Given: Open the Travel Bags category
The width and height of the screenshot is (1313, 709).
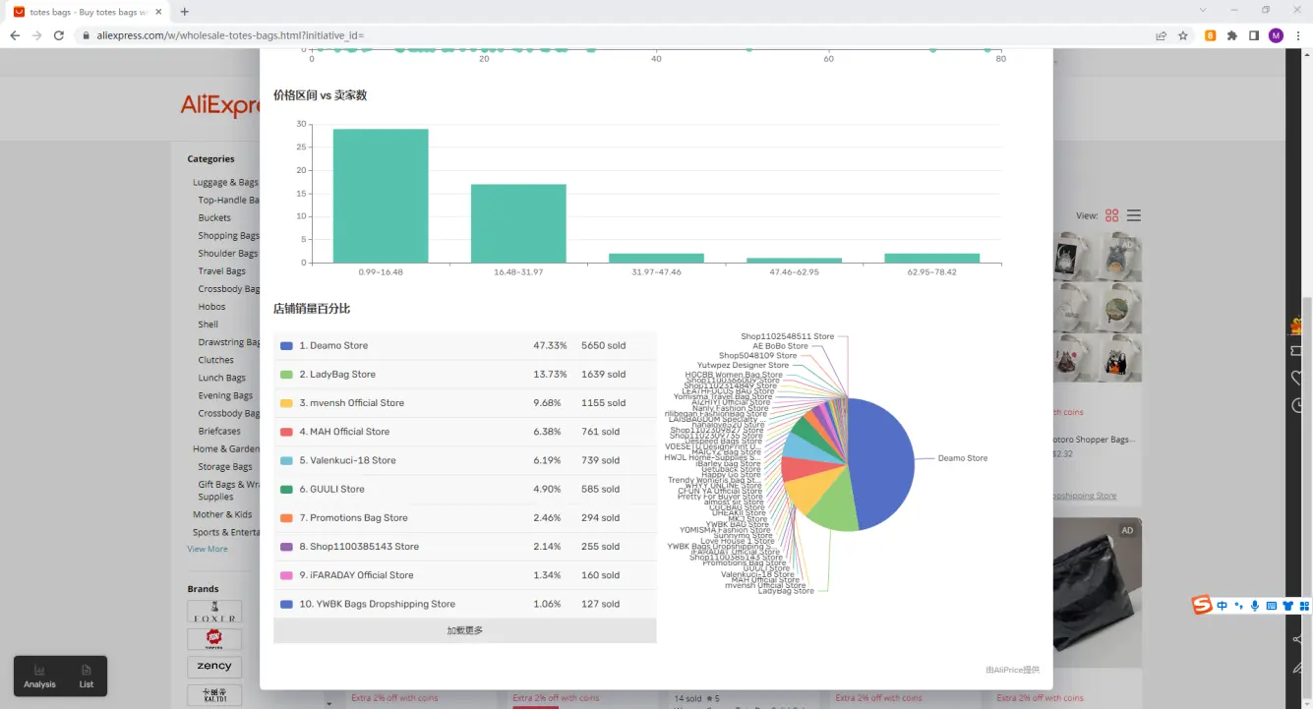Looking at the screenshot, I should pyautogui.click(x=221, y=271).
